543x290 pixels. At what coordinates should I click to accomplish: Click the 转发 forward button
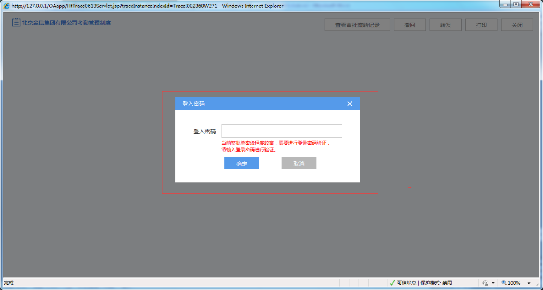(x=445, y=25)
